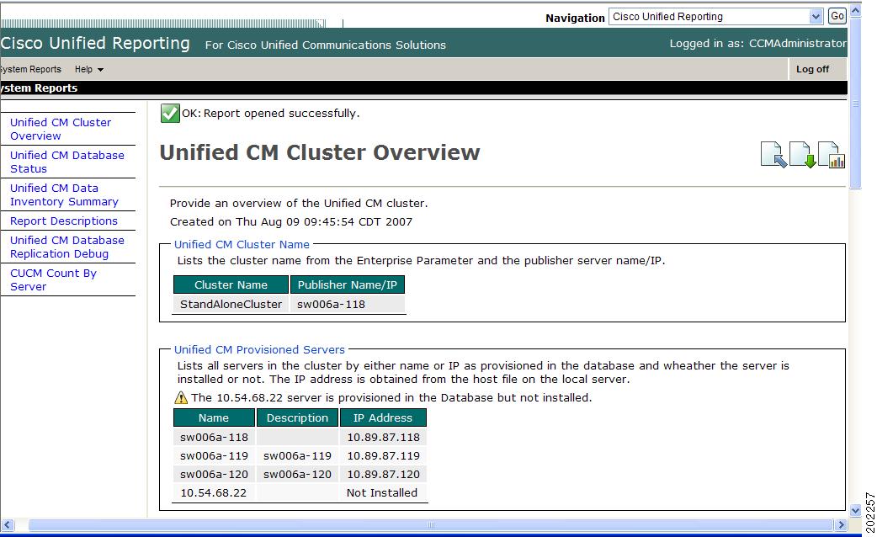877x537 pixels.
Task: Select the Not Installed status cell
Action: tap(383, 492)
